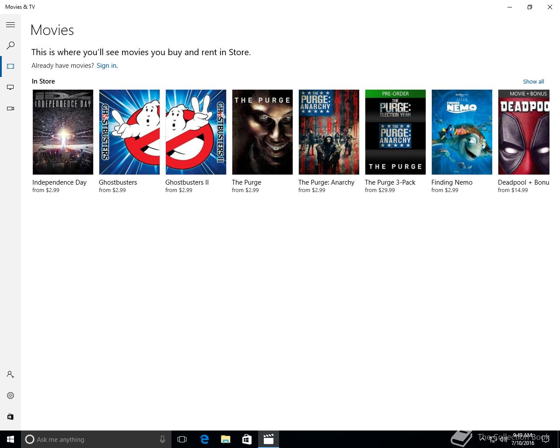560x448 pixels.
Task: Open the Ghostbusters II poster
Action: point(196,132)
